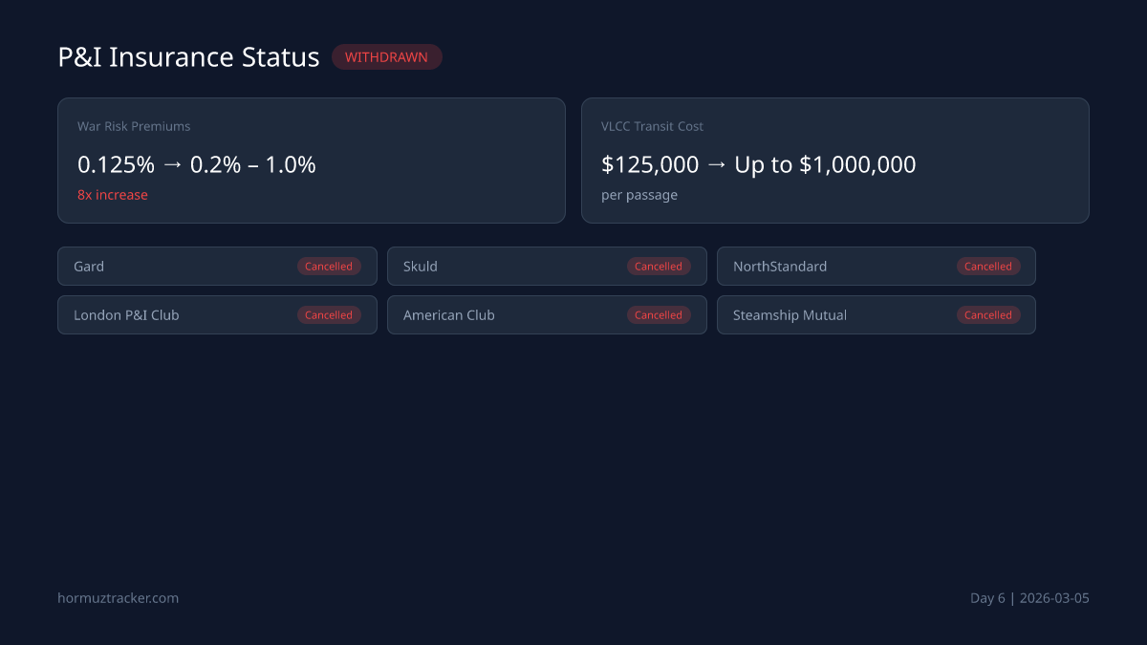Click the Cancelled badge on Steamship Mutual
1147x645 pixels.
[x=987, y=314]
